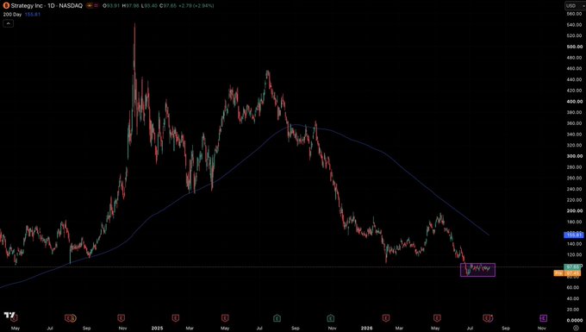Open red earnings marker above May 2025 label
The image size is (586, 332).
[x=225, y=318]
